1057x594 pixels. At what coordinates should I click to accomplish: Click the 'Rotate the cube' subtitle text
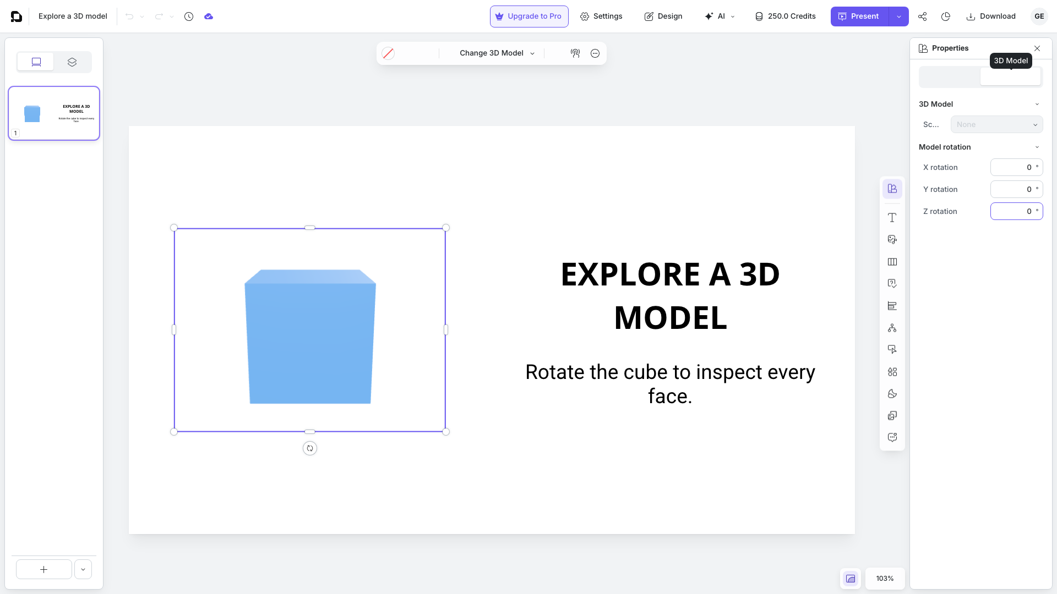pyautogui.click(x=670, y=384)
